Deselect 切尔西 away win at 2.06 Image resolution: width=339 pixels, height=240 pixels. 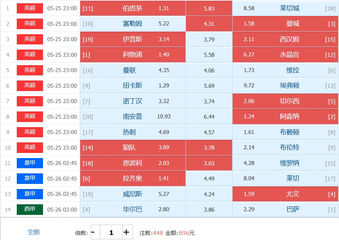coord(285,101)
